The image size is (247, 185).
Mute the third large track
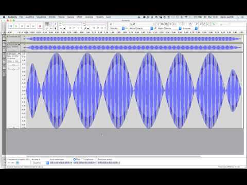coord(10,61)
